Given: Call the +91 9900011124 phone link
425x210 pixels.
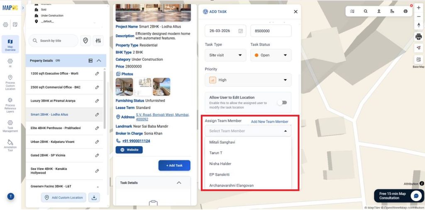Looking at the screenshot, I should click(136, 141).
